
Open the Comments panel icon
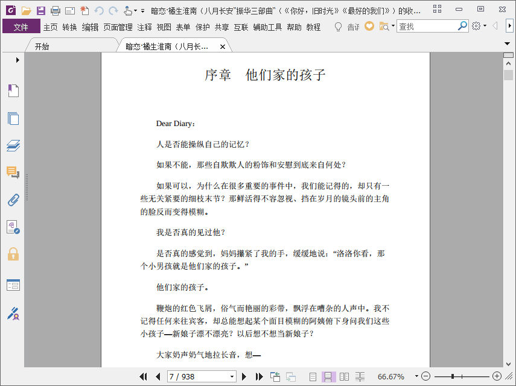click(x=13, y=172)
